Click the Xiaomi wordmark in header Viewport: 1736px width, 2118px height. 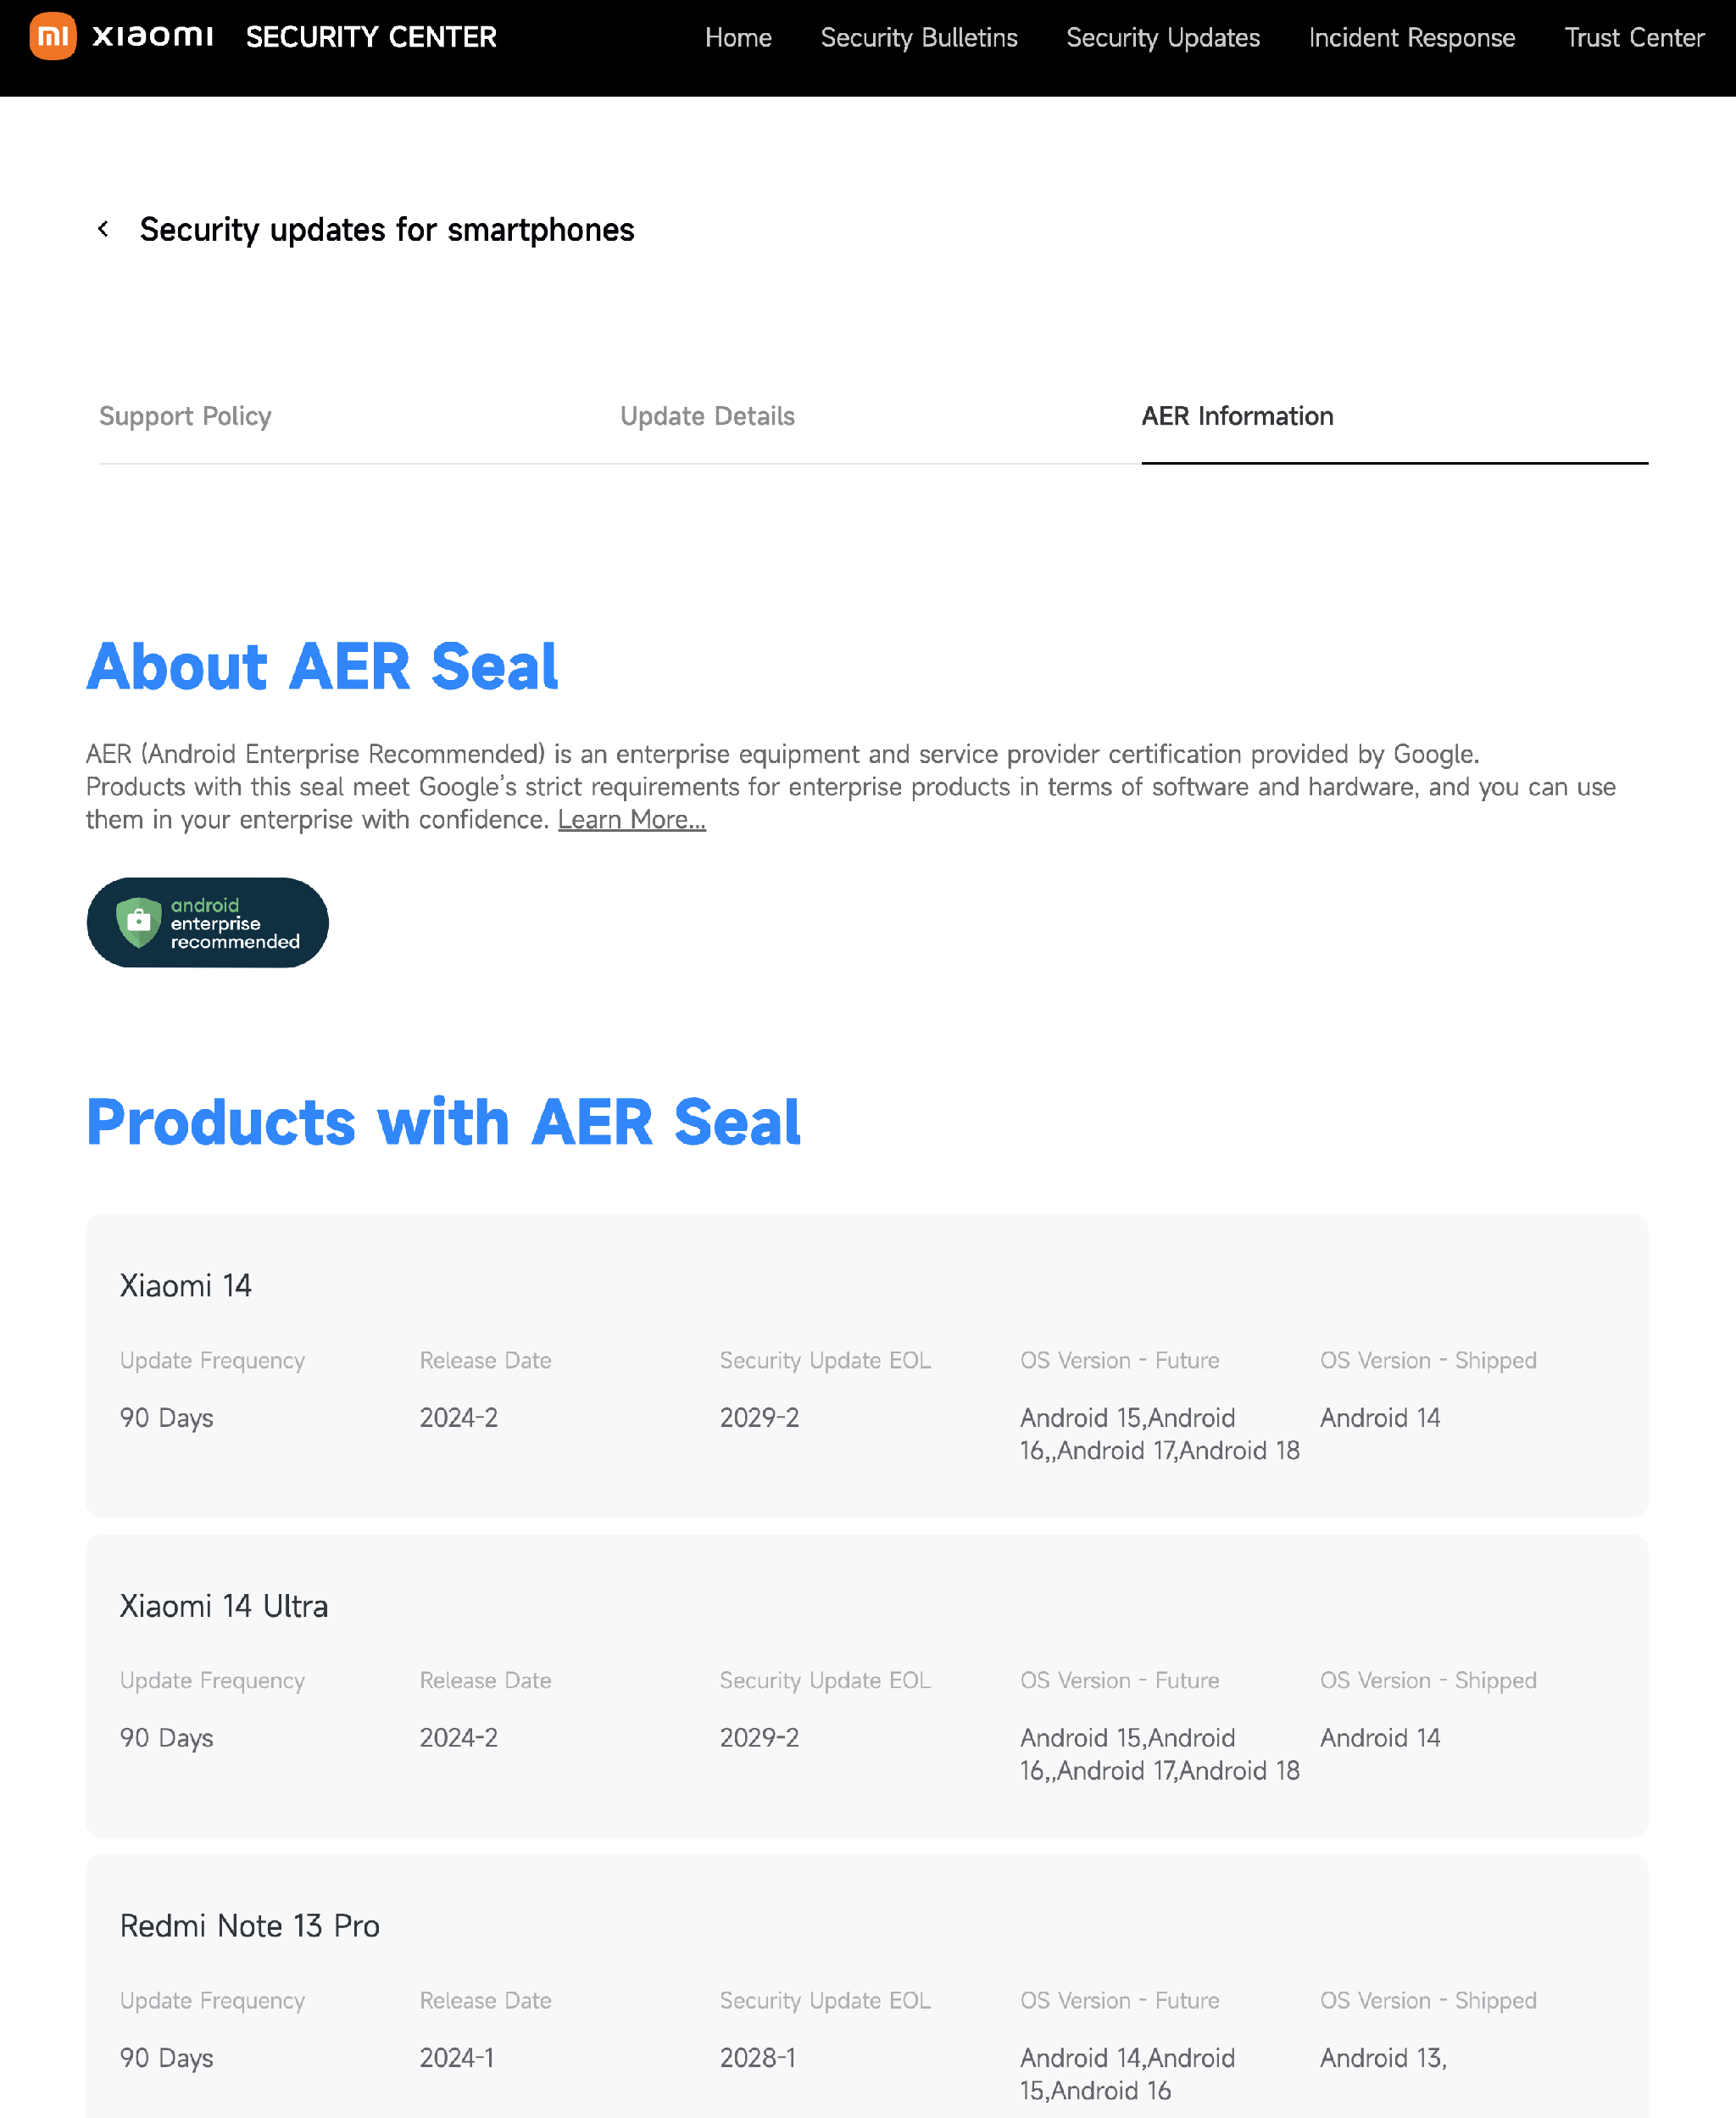point(153,37)
